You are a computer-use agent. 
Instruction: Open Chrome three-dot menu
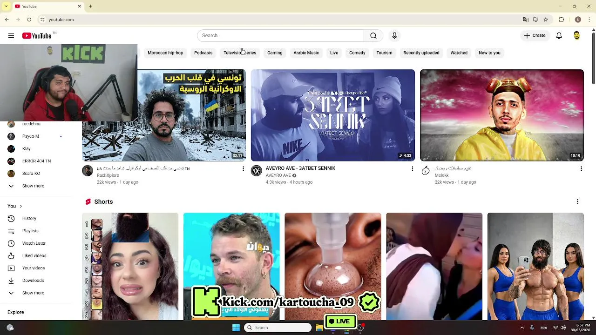589,20
